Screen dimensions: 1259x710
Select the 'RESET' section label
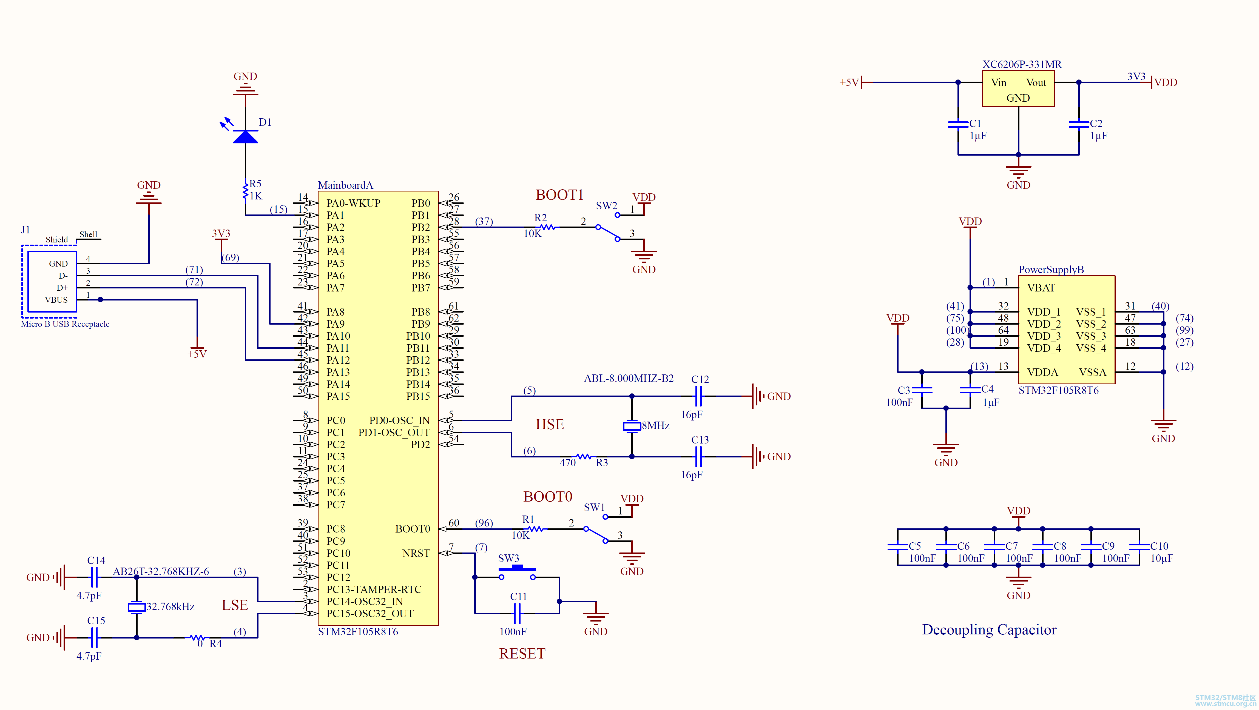(522, 653)
